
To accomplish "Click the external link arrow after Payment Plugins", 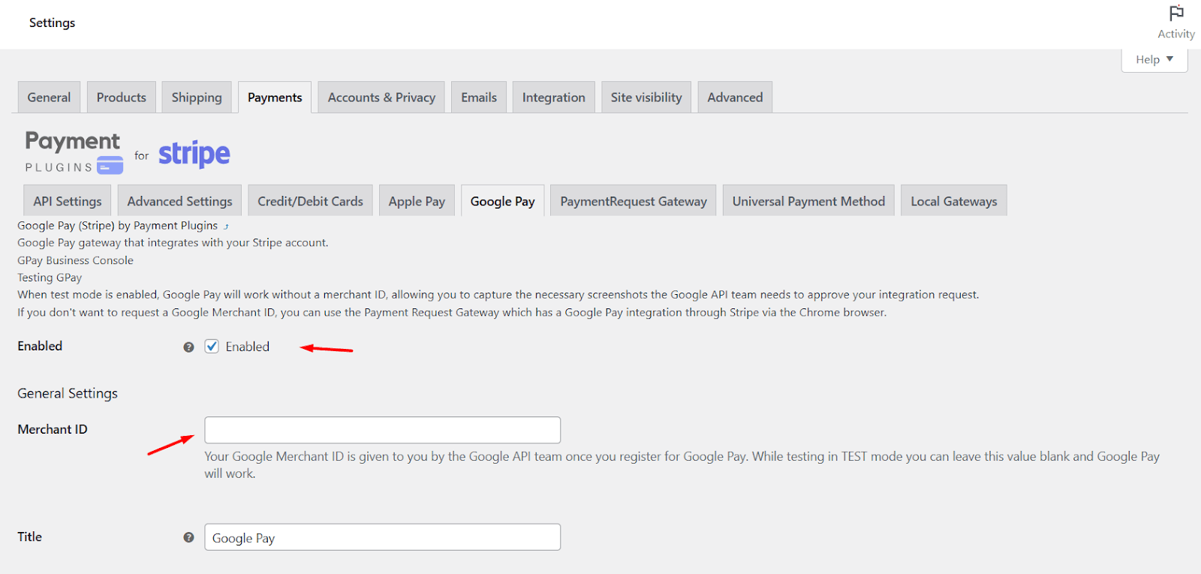I will [226, 227].
